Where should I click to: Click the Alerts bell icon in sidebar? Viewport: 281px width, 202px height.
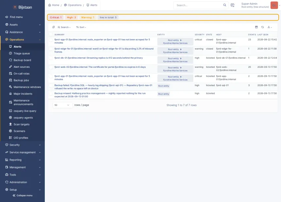(x=10, y=47)
